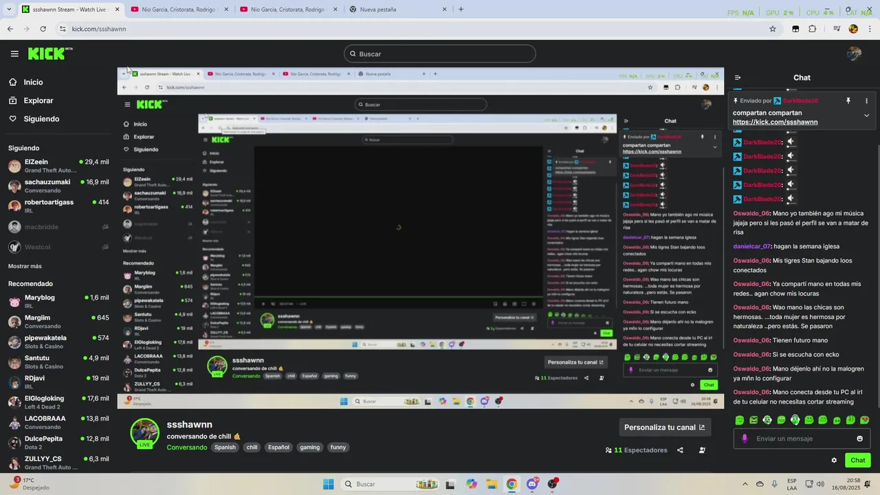Click the 'Conversando' category link

(x=186, y=448)
